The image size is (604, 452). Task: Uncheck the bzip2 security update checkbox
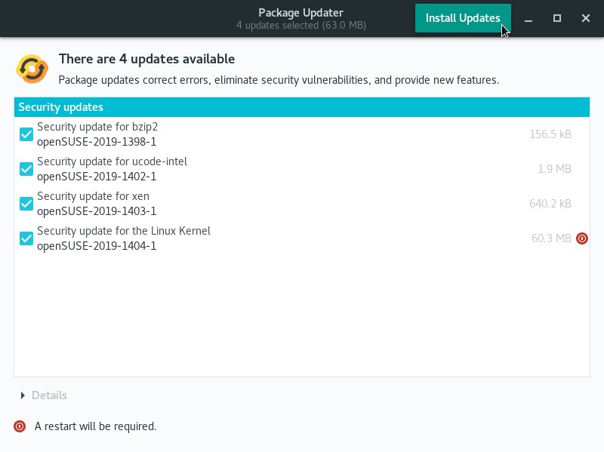pos(26,134)
